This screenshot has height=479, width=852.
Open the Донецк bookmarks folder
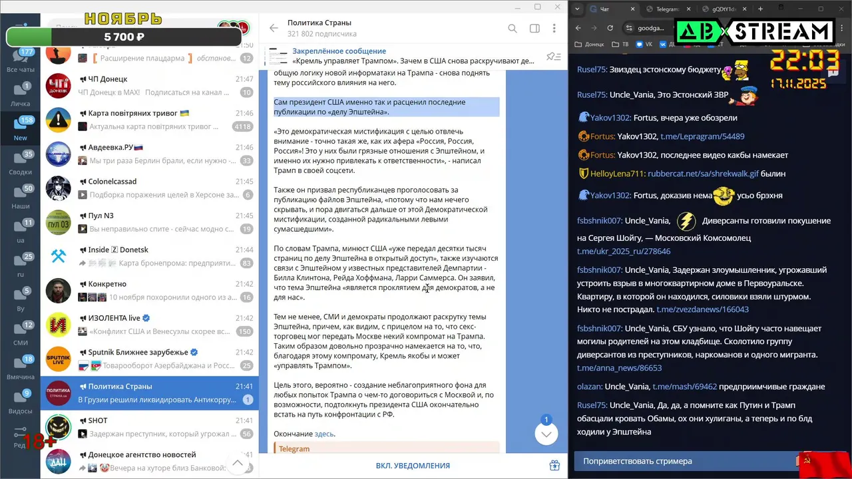point(589,45)
